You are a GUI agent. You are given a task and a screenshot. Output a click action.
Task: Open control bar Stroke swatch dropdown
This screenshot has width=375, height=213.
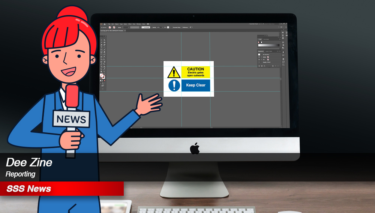tap(116, 27)
